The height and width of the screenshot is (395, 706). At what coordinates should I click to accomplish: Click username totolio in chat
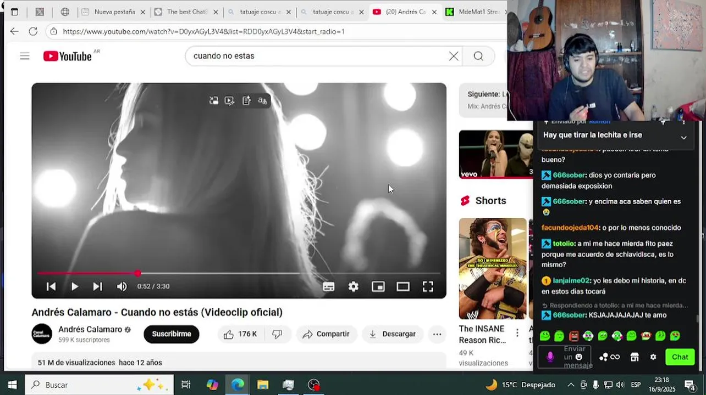[x=564, y=244]
